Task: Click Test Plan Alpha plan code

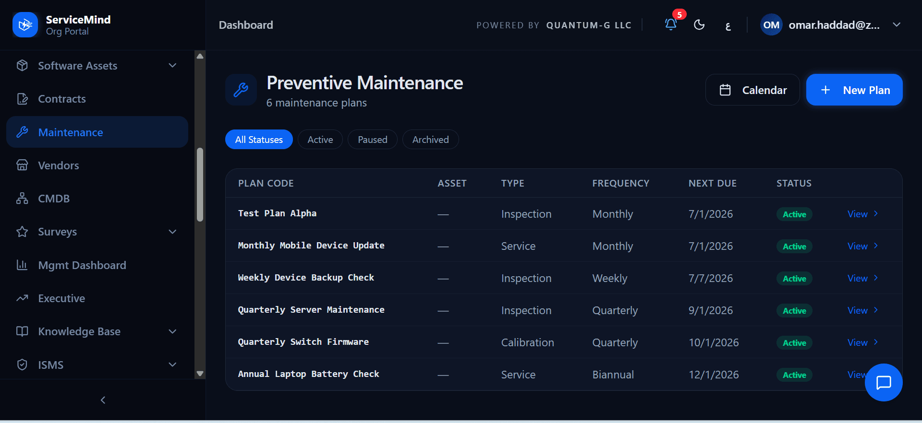Action: click(277, 213)
